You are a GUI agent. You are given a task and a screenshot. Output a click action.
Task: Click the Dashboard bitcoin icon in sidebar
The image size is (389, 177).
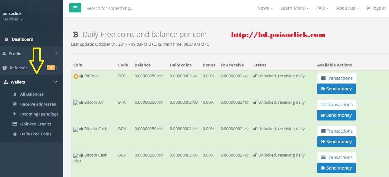tap(6, 39)
